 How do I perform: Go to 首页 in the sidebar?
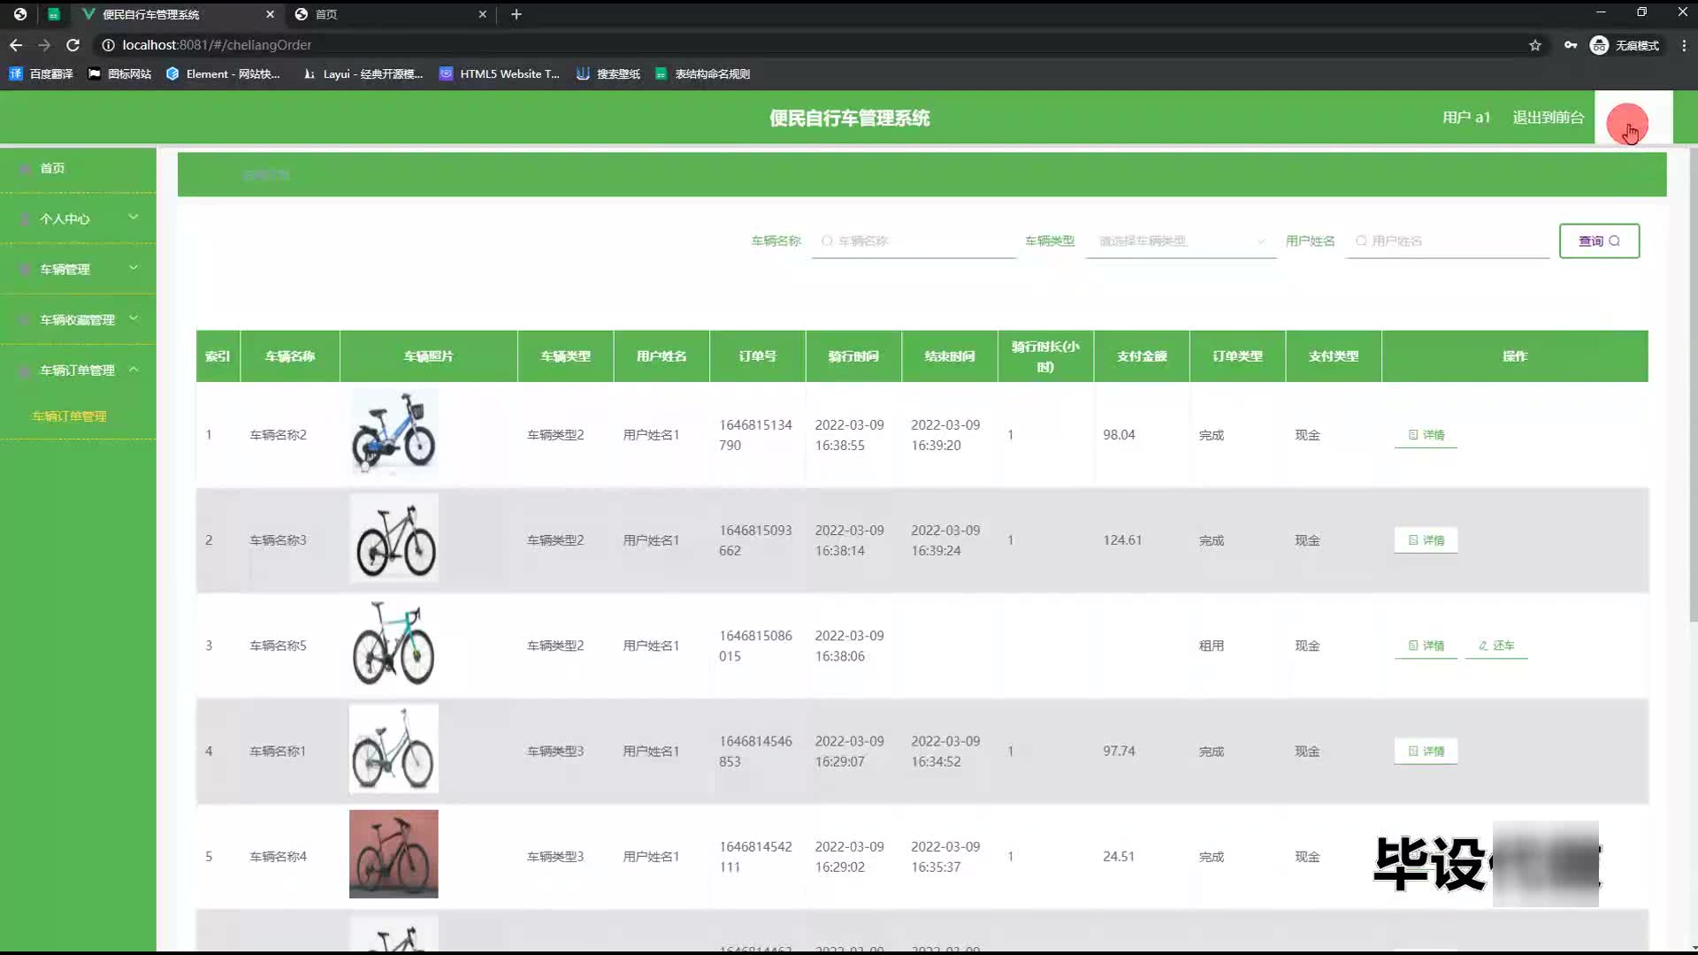pos(52,168)
